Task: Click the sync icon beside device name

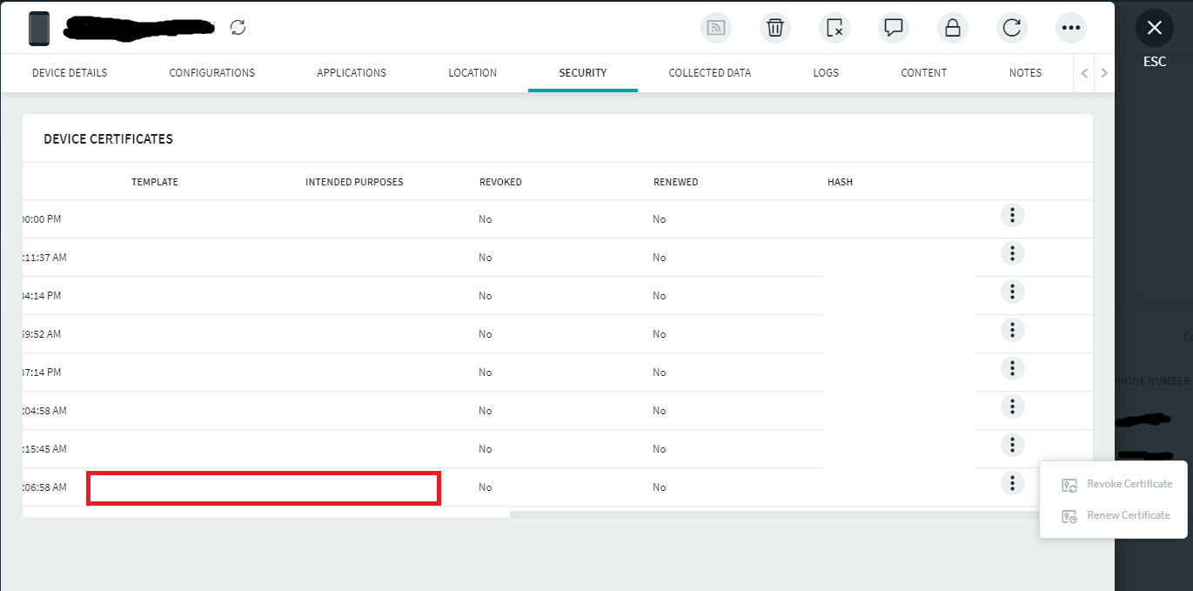Action: 238,28
